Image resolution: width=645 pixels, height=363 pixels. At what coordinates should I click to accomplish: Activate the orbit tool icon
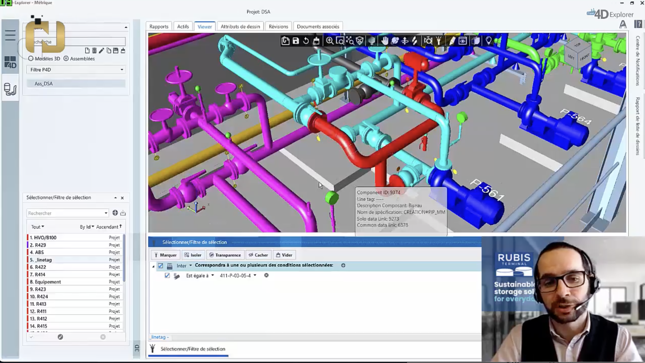point(395,41)
